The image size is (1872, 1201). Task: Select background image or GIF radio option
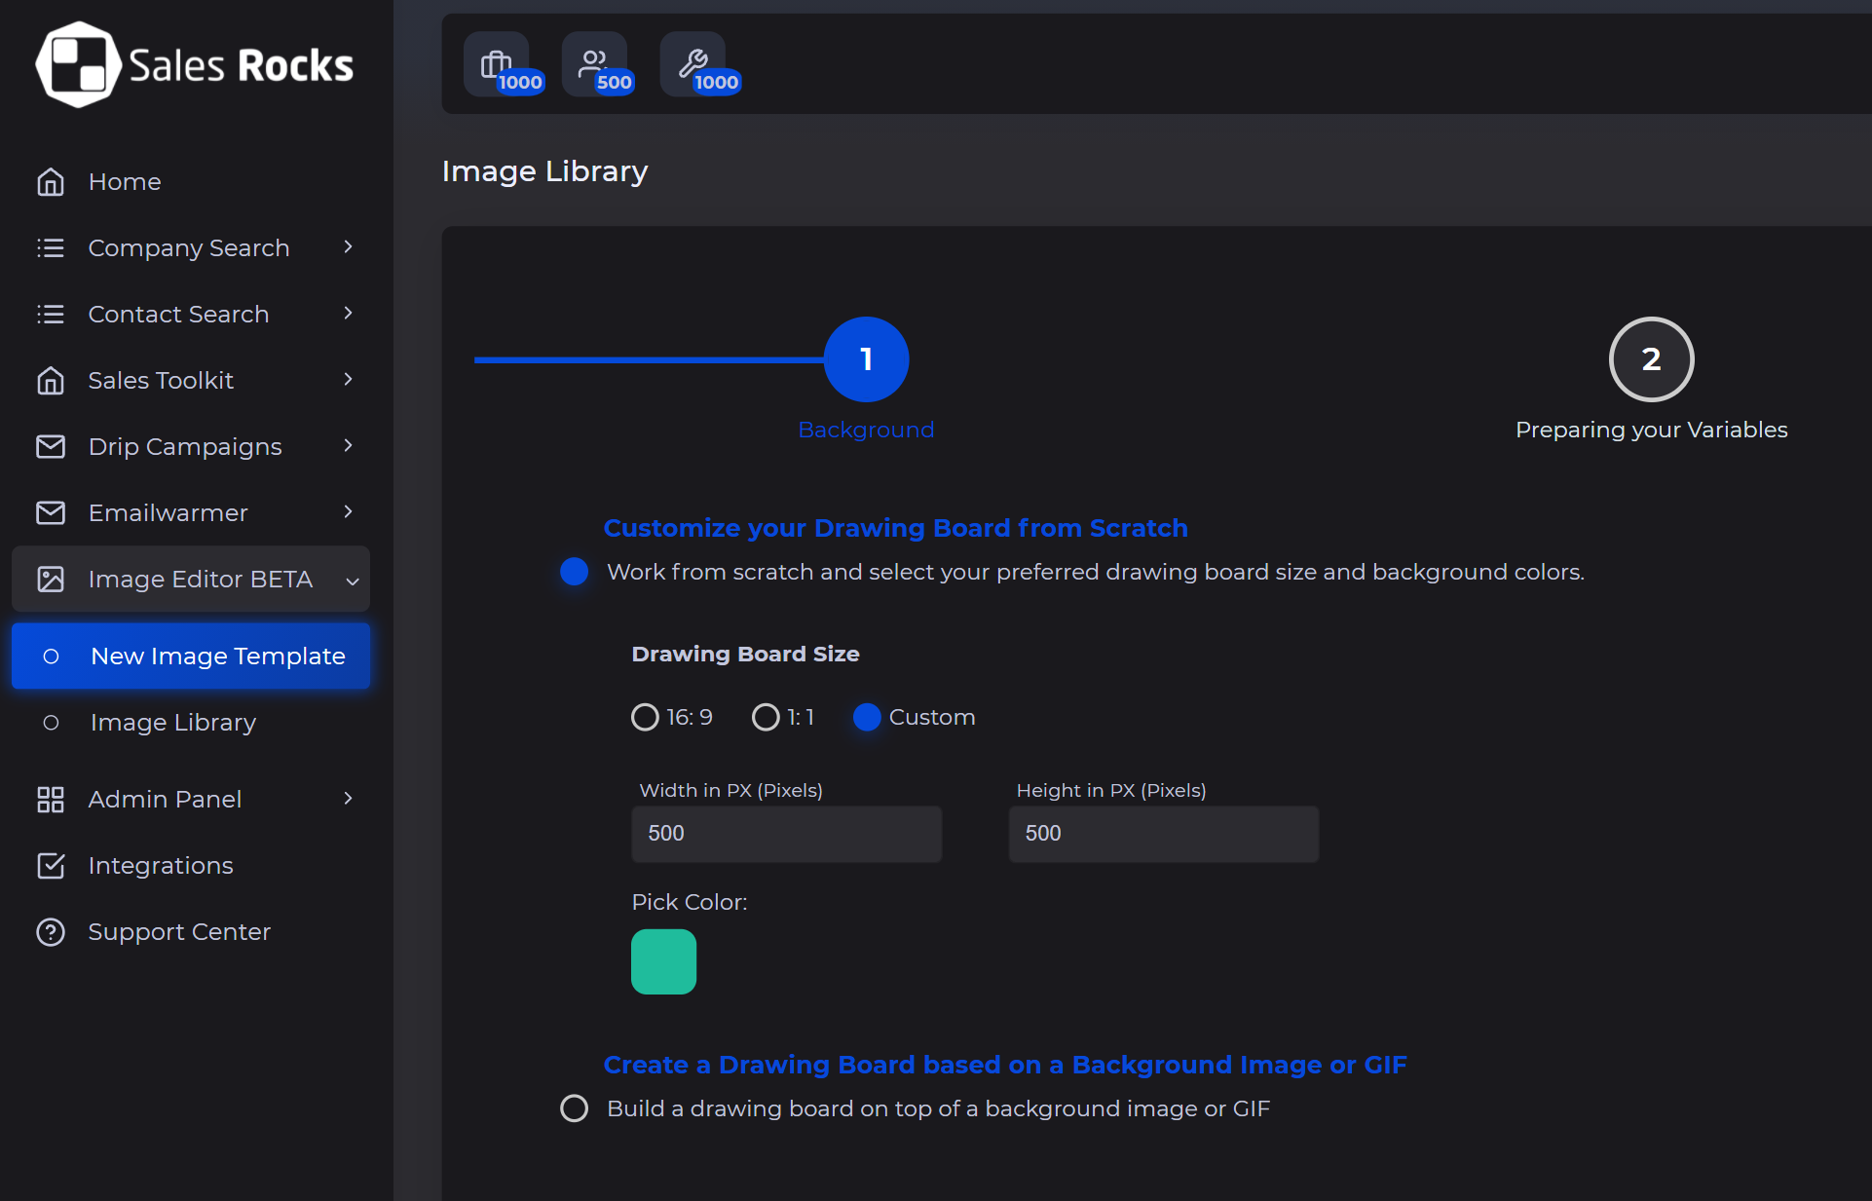pos(575,1108)
